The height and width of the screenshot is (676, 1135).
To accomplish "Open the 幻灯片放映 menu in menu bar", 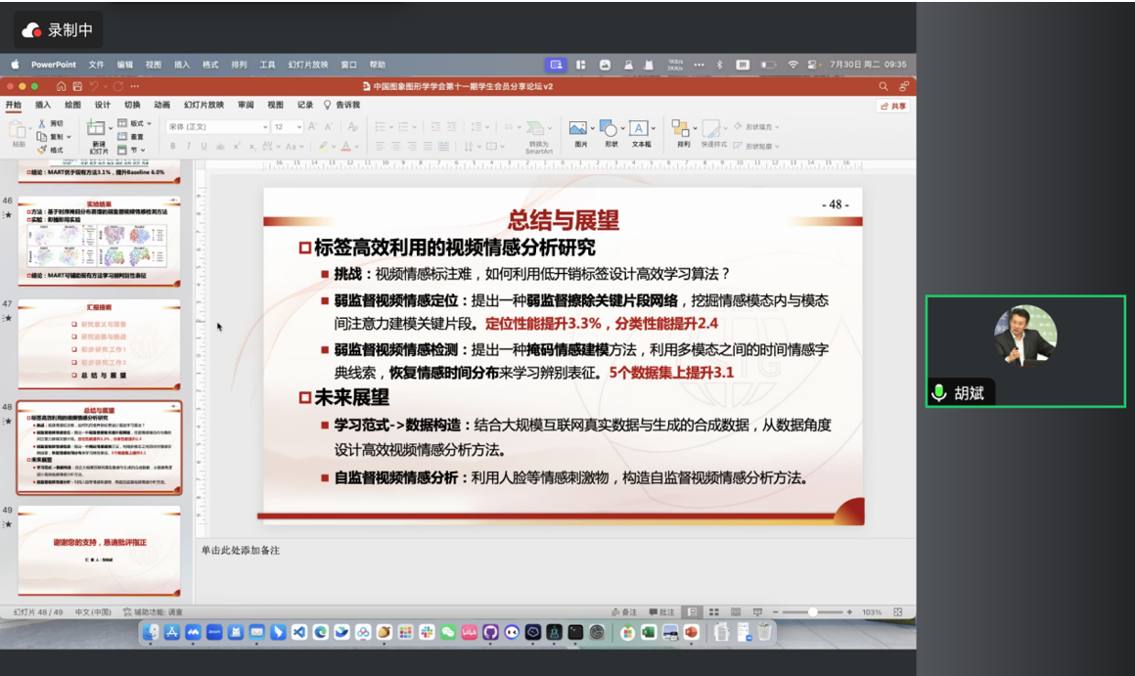I will (308, 65).
